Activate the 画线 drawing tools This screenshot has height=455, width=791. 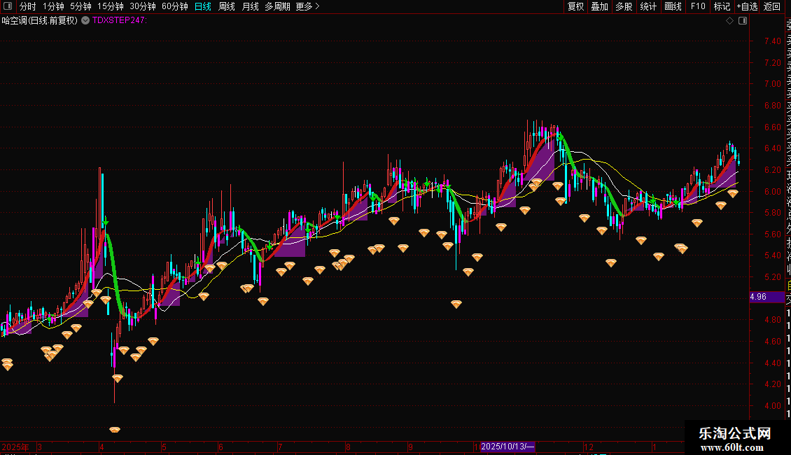(673, 6)
